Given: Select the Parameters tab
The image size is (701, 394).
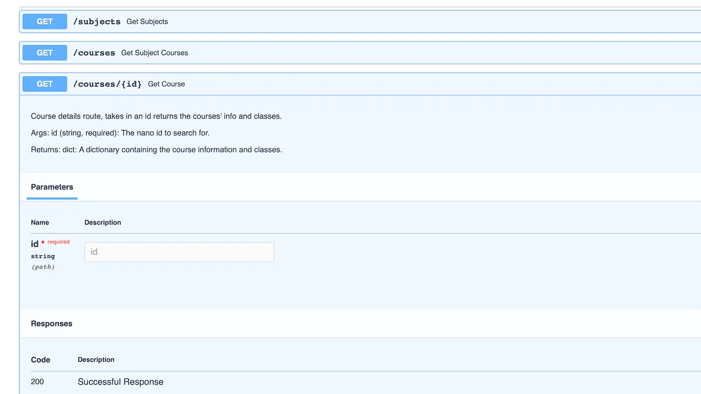Looking at the screenshot, I should point(52,187).
